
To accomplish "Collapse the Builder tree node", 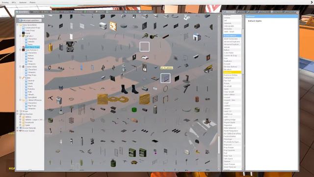I will coord(20,78).
